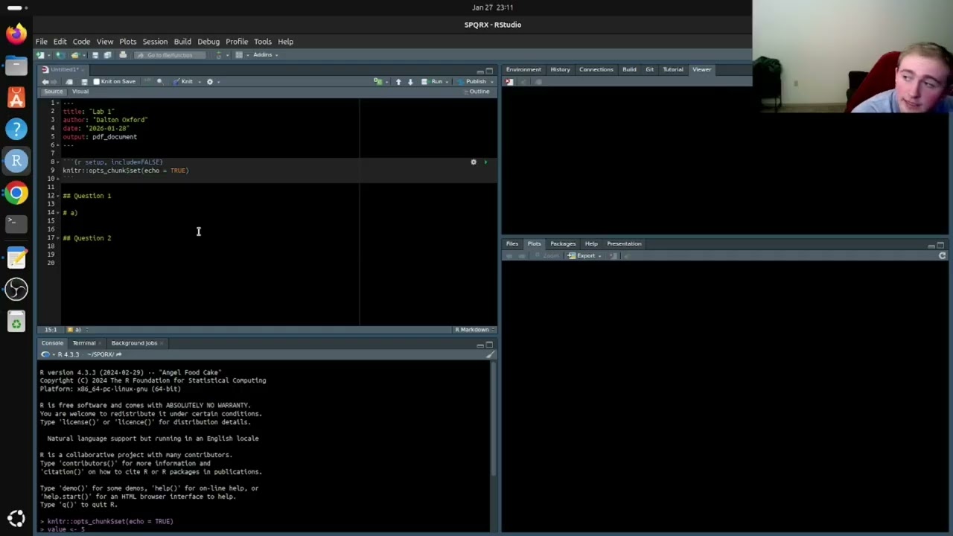Switch to the History tab

coord(560,70)
